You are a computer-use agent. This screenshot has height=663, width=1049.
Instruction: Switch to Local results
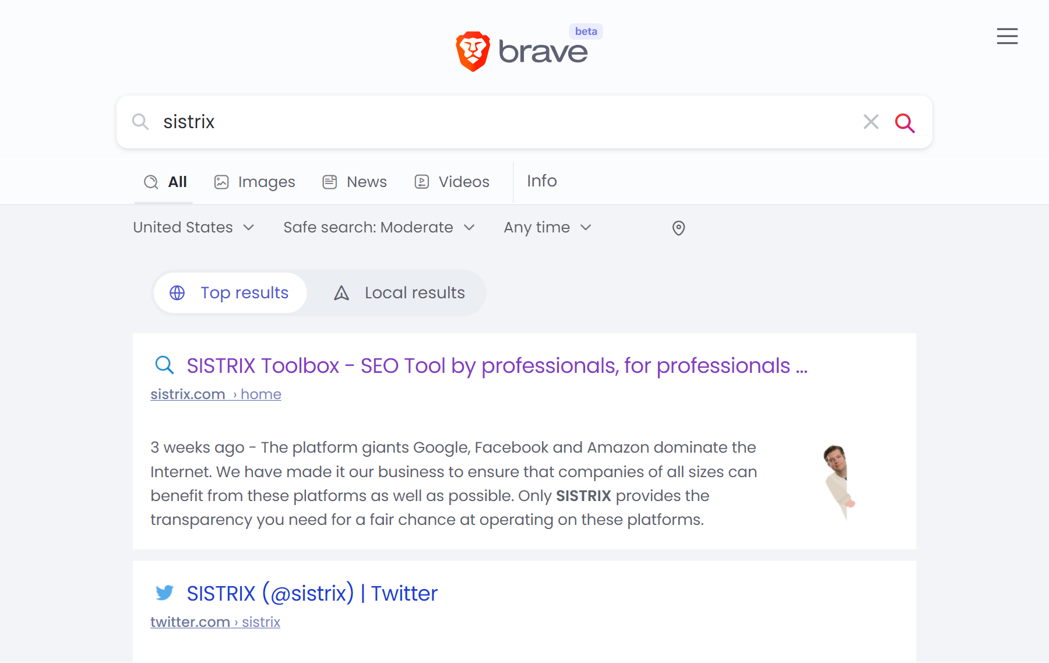pyautogui.click(x=399, y=292)
